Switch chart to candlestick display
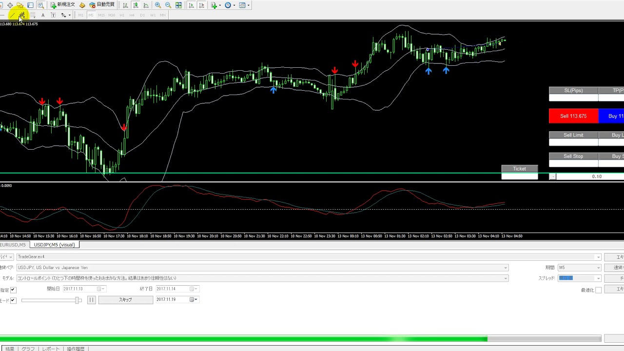624x351 pixels. (x=136, y=5)
